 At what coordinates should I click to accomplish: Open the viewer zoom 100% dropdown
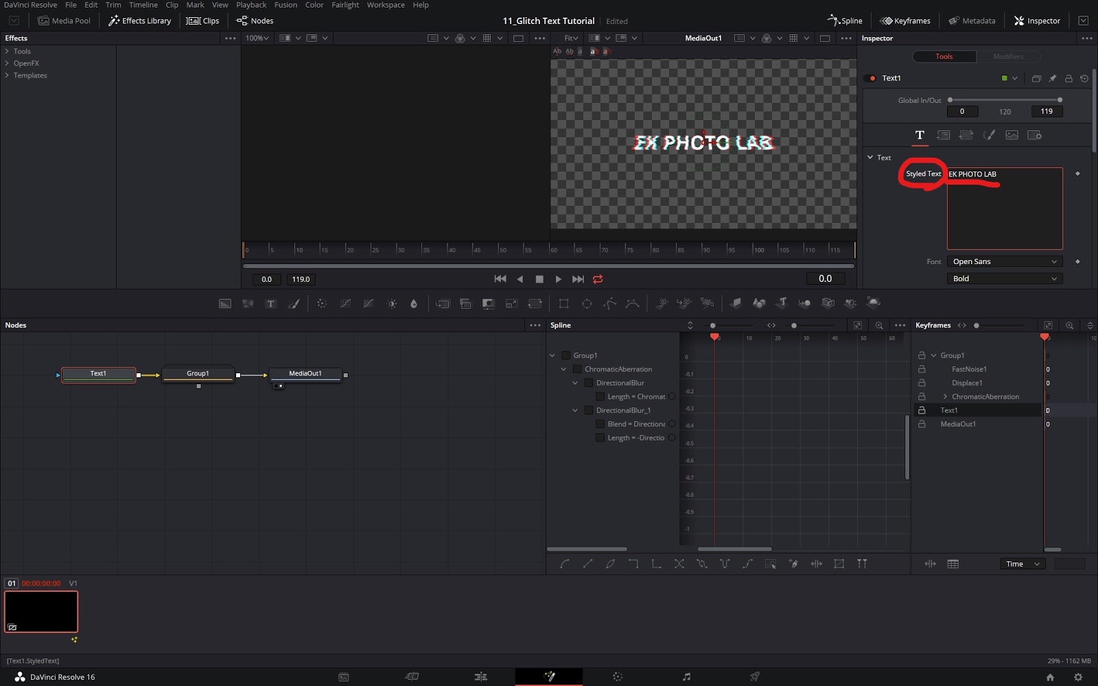tap(257, 38)
